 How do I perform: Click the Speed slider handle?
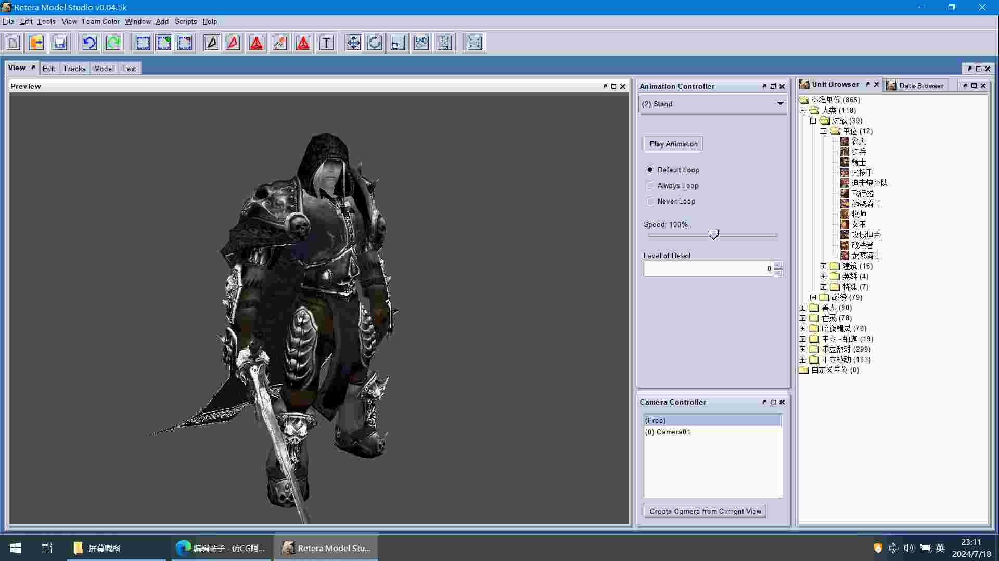point(713,235)
